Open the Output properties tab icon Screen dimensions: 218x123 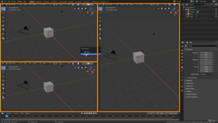(x=182, y=54)
